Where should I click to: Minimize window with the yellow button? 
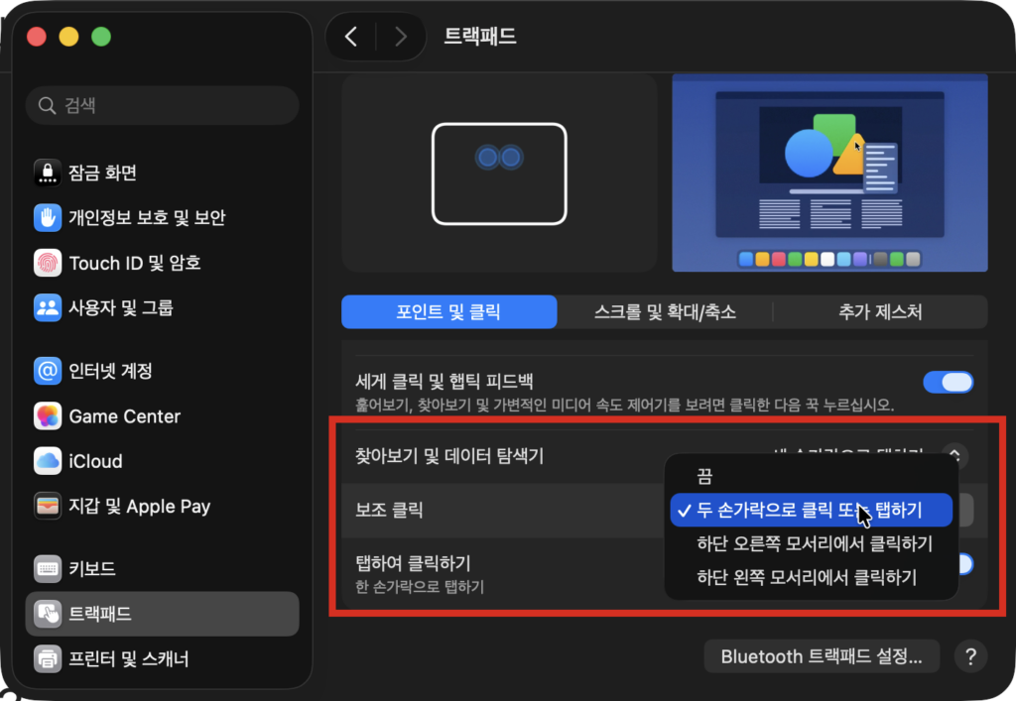tap(68, 37)
